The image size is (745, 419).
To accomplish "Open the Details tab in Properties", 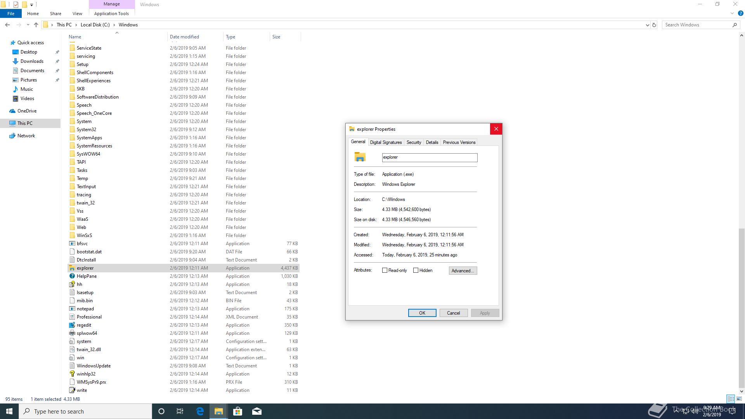I will point(432,142).
